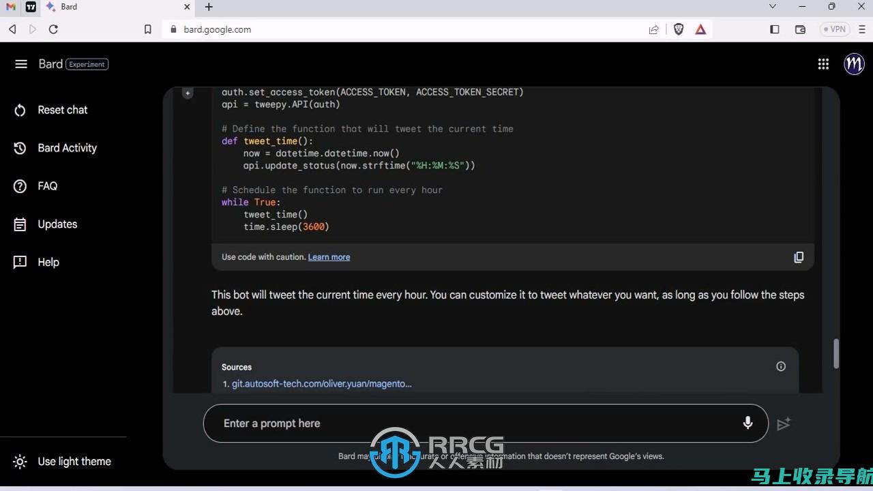Open Bard Activity
This screenshot has width=873, height=491.
68,148
